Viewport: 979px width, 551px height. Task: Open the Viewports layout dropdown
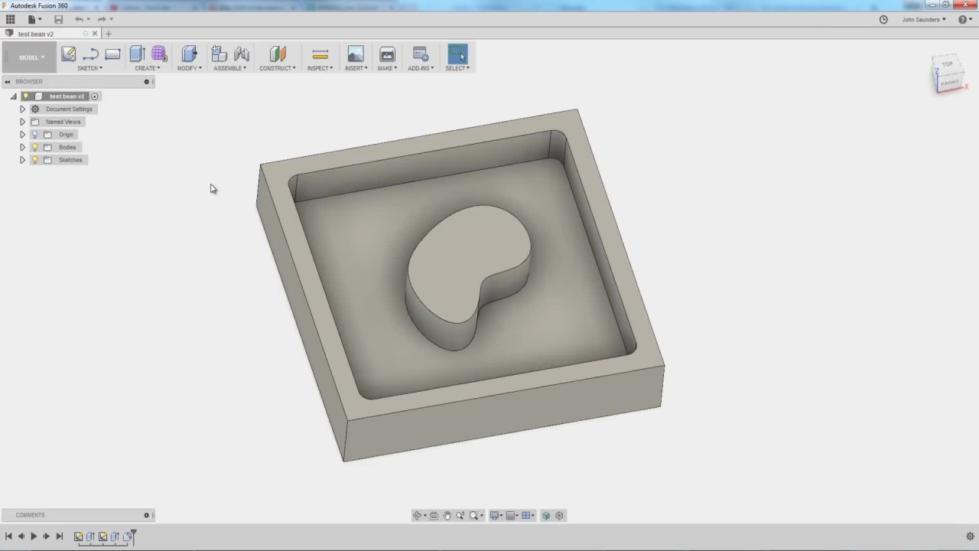[x=528, y=516]
